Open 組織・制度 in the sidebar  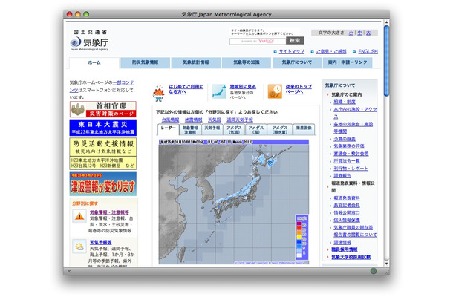click(345, 102)
